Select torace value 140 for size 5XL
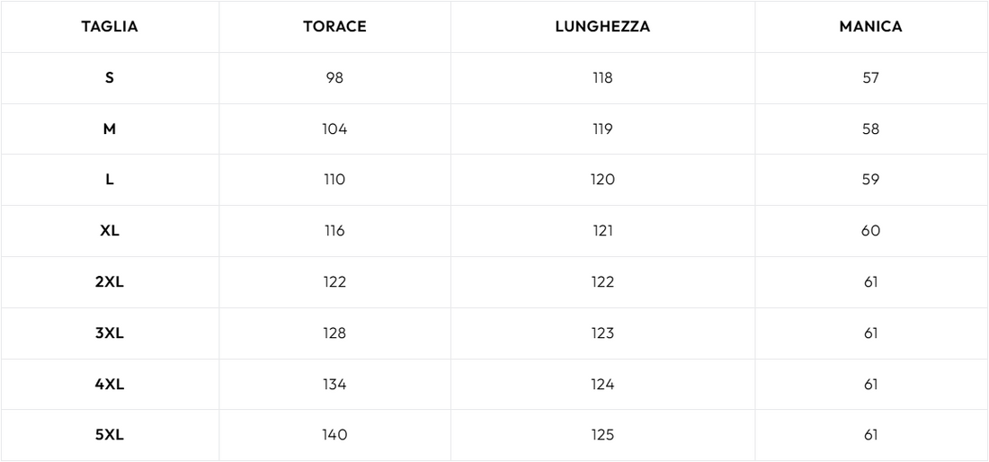The width and height of the screenshot is (989, 462). 335,435
